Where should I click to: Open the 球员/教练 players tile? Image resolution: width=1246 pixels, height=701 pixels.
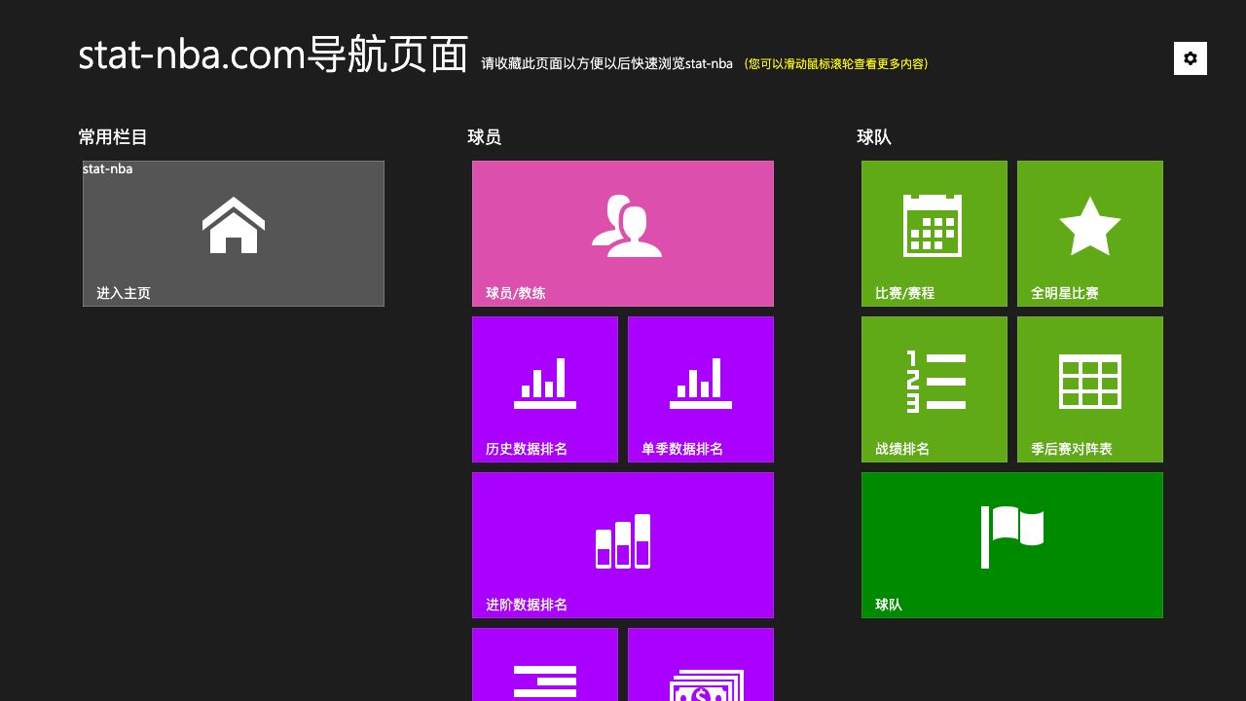pyautogui.click(x=623, y=234)
